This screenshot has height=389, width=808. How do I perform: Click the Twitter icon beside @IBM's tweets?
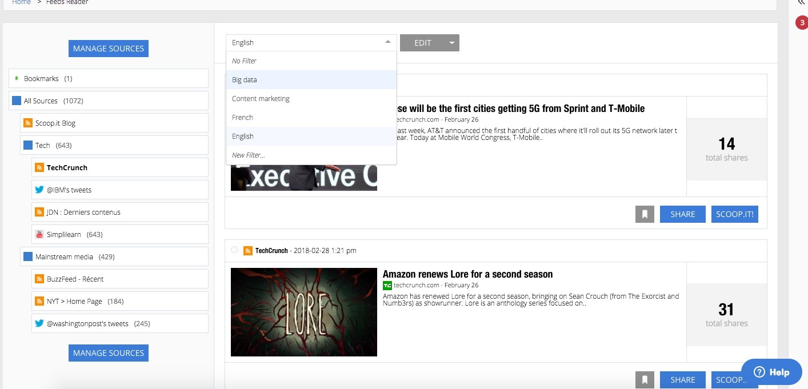coord(39,190)
